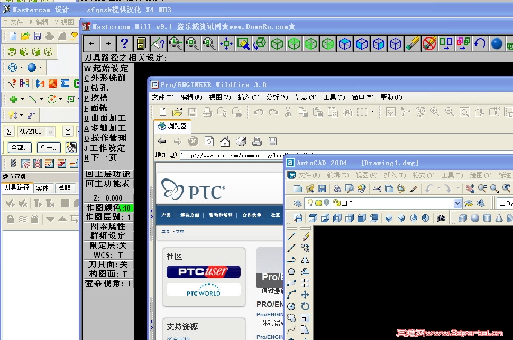The height and width of the screenshot is (340, 513).
Task: Click the Mirror tool in AutoCAD modify toolbar
Action: coord(305,260)
